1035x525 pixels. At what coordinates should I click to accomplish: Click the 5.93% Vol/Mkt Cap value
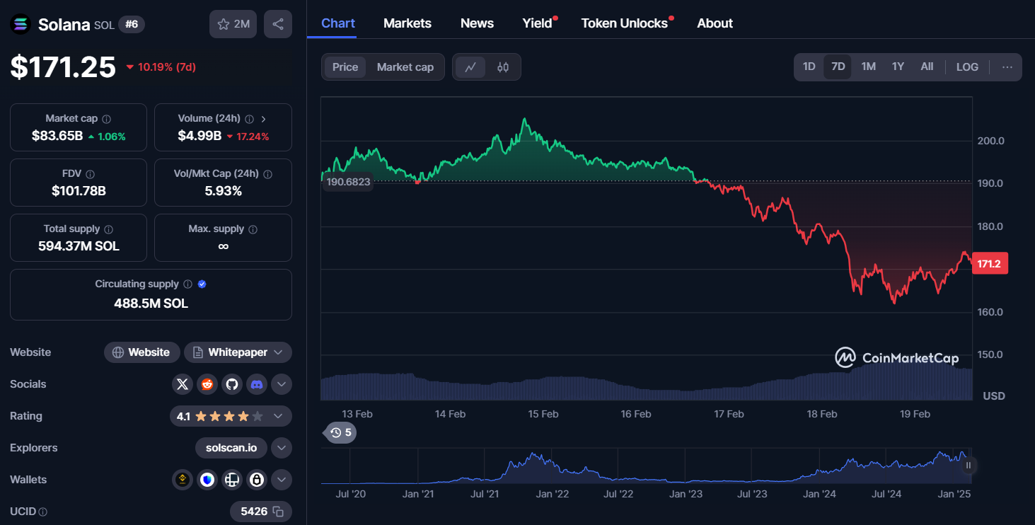(223, 191)
